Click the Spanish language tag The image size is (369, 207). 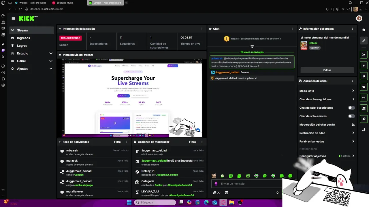coord(315,48)
